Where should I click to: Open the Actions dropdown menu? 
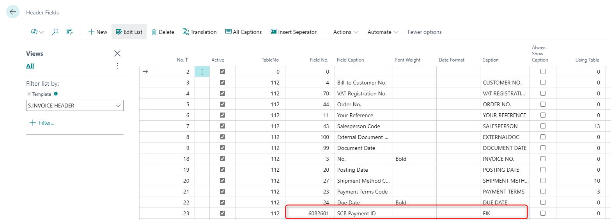pos(345,32)
